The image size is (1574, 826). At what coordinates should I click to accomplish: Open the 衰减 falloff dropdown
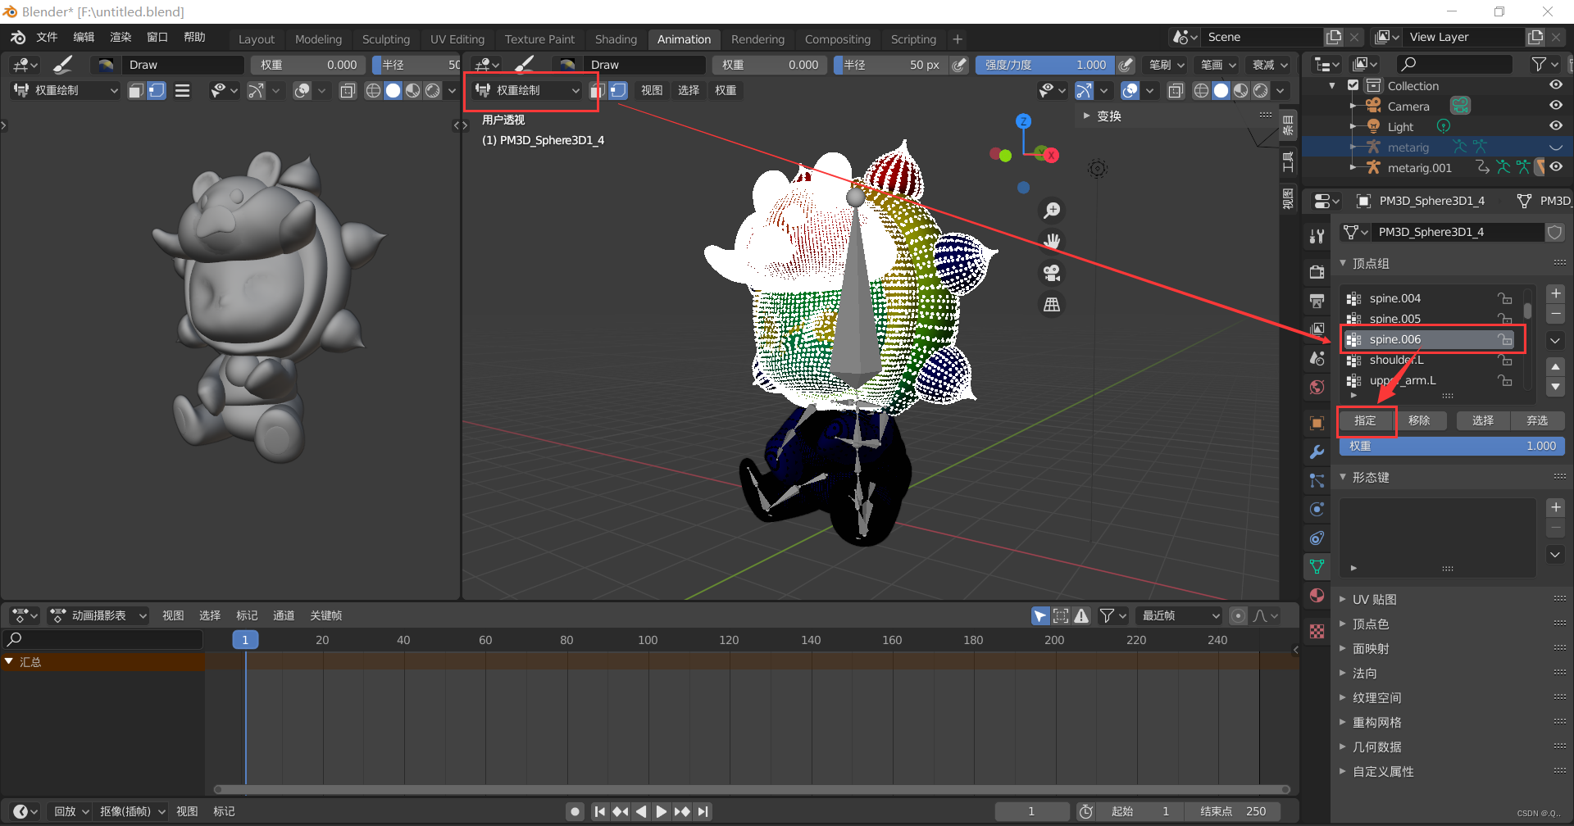[x=1271, y=65]
